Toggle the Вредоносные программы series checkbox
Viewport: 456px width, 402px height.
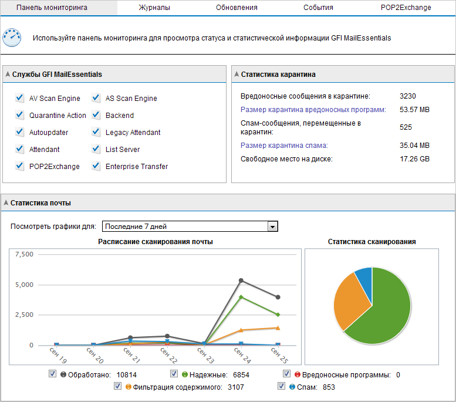coord(286,373)
